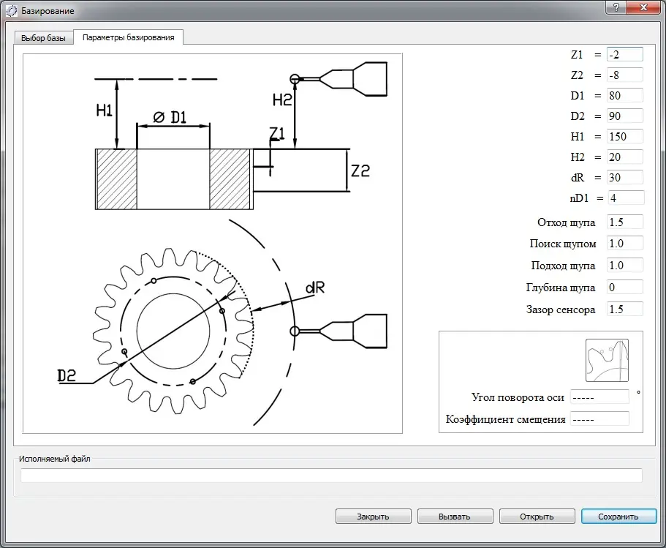Click the D1 input showing 80
The width and height of the screenshot is (666, 548).
624,95
